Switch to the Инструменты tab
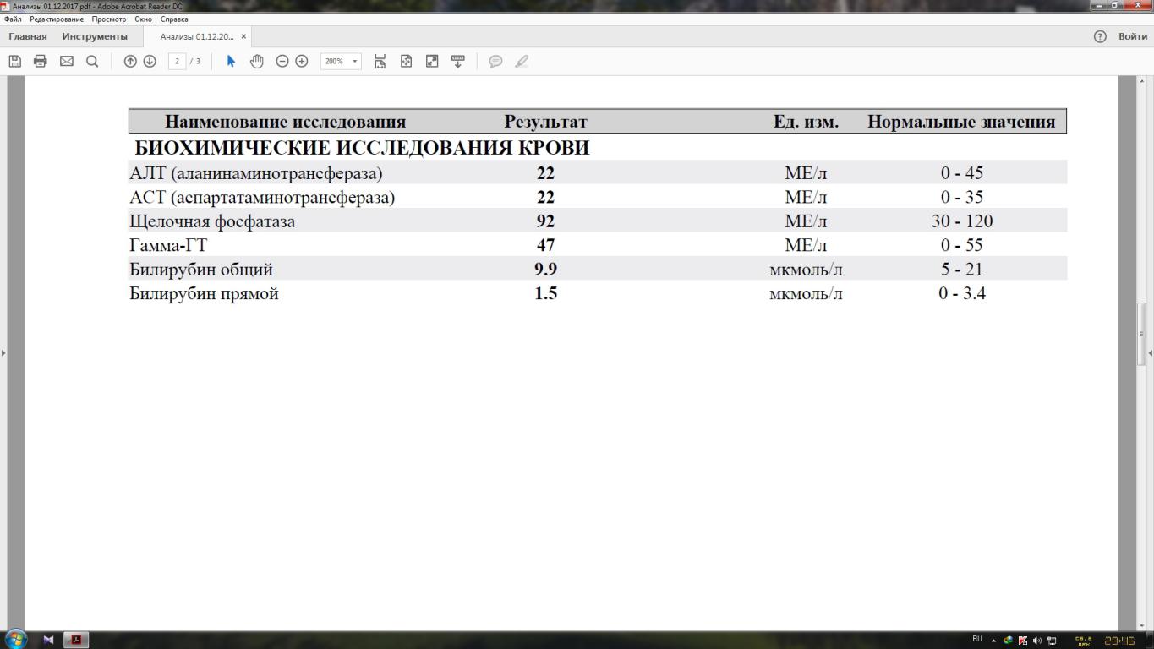The width and height of the screenshot is (1154, 649). (x=95, y=36)
